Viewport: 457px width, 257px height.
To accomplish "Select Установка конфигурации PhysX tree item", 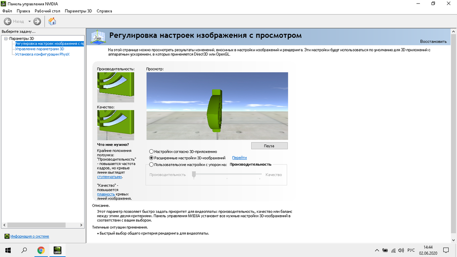I will [42, 54].
